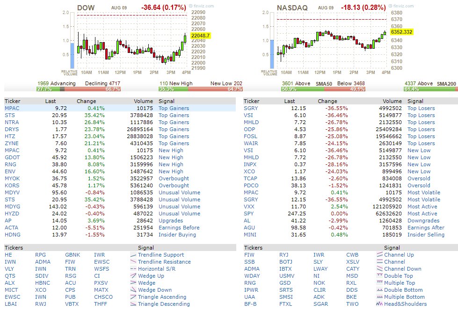Click the Wedge Up pattern icon
Image resolution: width=458 pixels, height=310 pixels.
133,276
